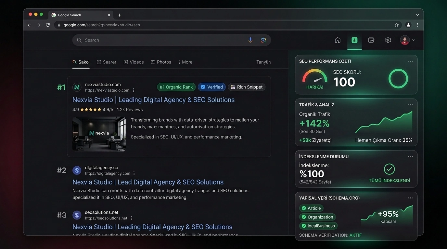Toggle the localBusiness schema chip
Viewport: 447px width, 249px height.
pos(318,226)
